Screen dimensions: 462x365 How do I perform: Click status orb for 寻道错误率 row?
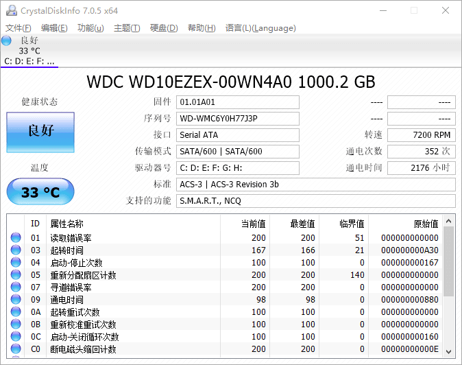click(x=16, y=287)
